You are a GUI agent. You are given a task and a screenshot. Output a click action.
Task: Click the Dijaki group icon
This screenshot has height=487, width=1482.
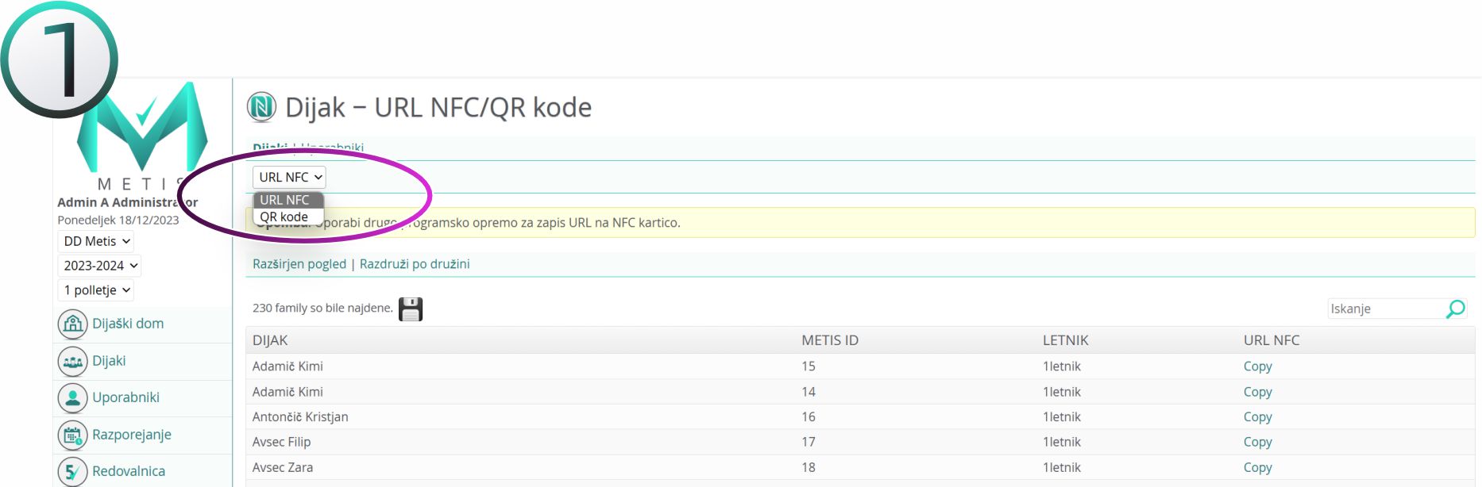(x=72, y=361)
